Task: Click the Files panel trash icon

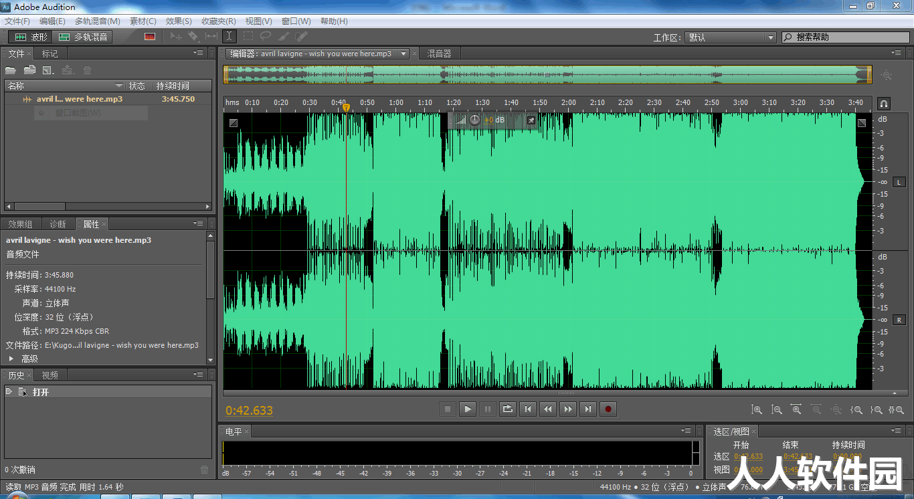Action: pos(87,70)
